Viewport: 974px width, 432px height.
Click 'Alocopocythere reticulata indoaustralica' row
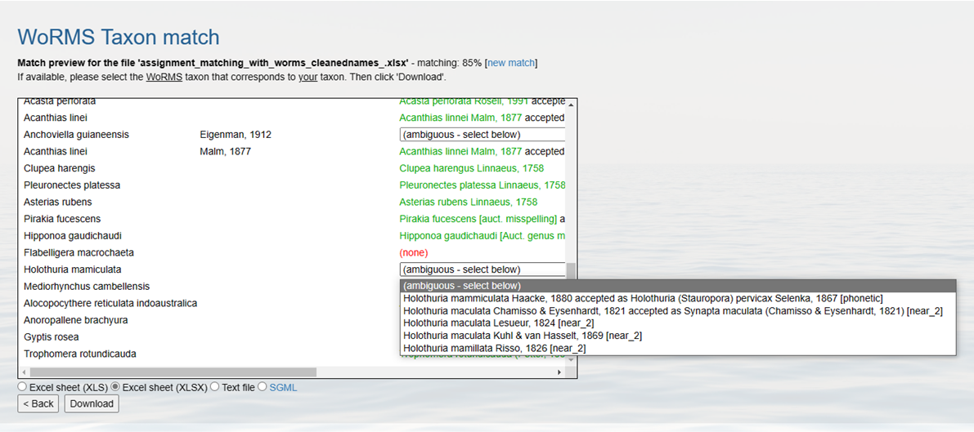[110, 303]
